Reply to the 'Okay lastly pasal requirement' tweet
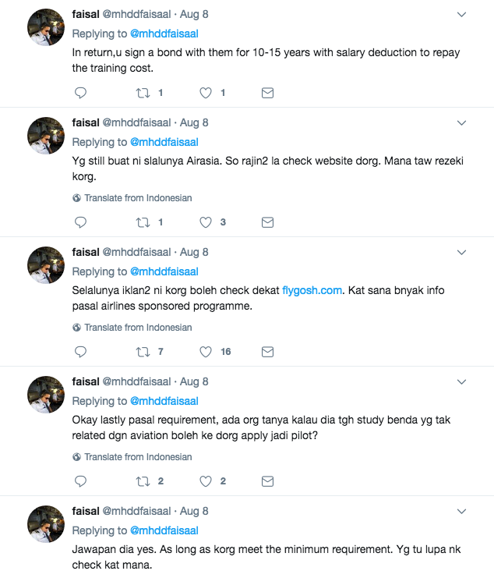 pyautogui.click(x=79, y=481)
